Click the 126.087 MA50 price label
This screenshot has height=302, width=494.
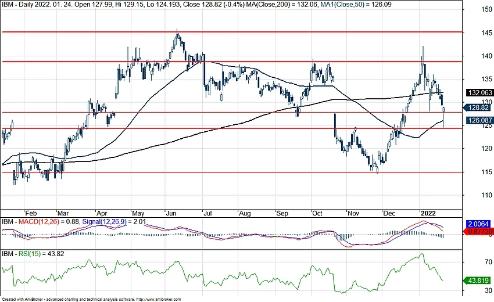480,120
